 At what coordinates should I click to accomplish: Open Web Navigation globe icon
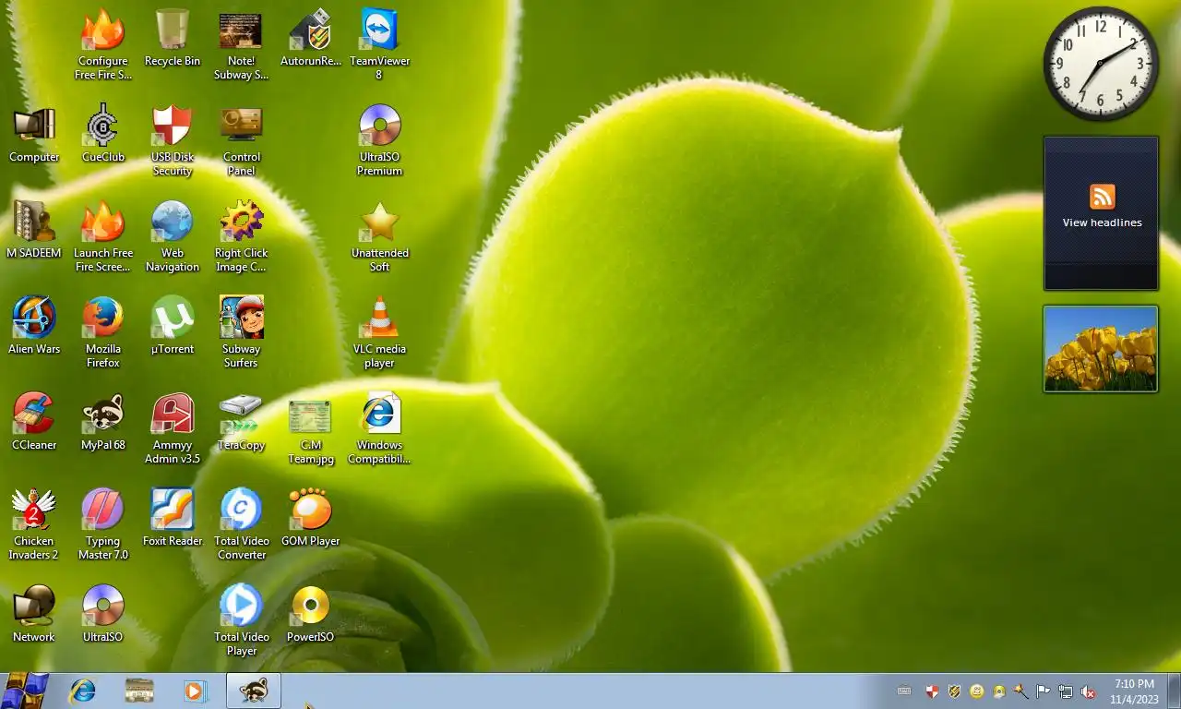[x=173, y=237]
